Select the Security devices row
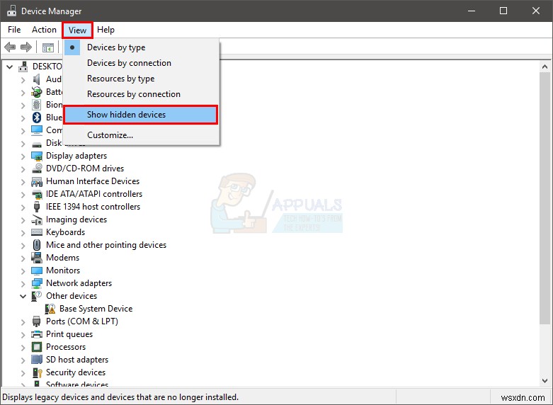 76,372
